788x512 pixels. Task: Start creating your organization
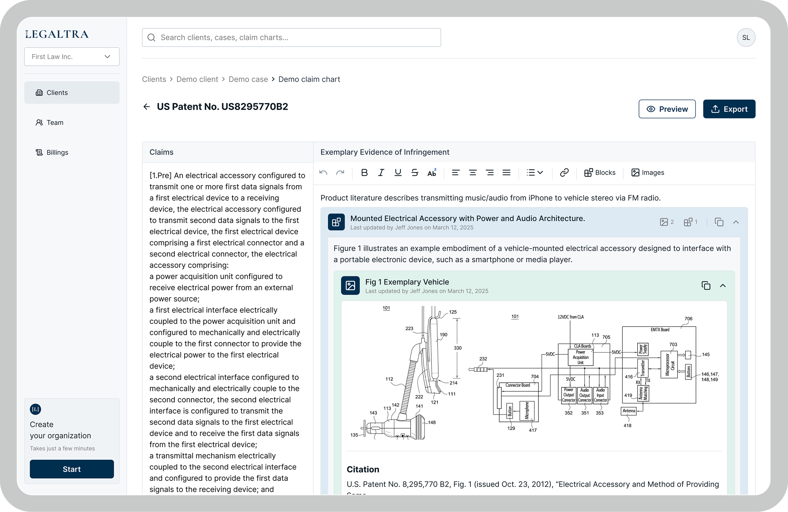click(72, 469)
